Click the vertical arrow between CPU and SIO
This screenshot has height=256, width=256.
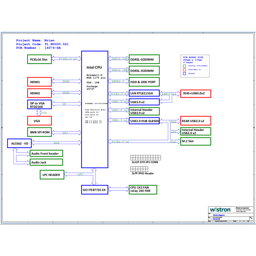tap(94, 177)
